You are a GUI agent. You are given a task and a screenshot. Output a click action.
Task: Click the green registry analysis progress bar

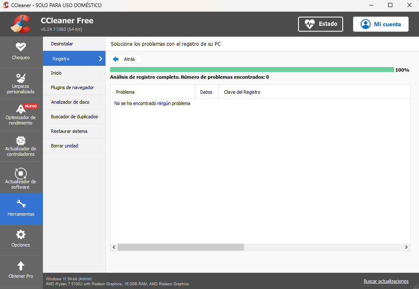click(x=252, y=70)
